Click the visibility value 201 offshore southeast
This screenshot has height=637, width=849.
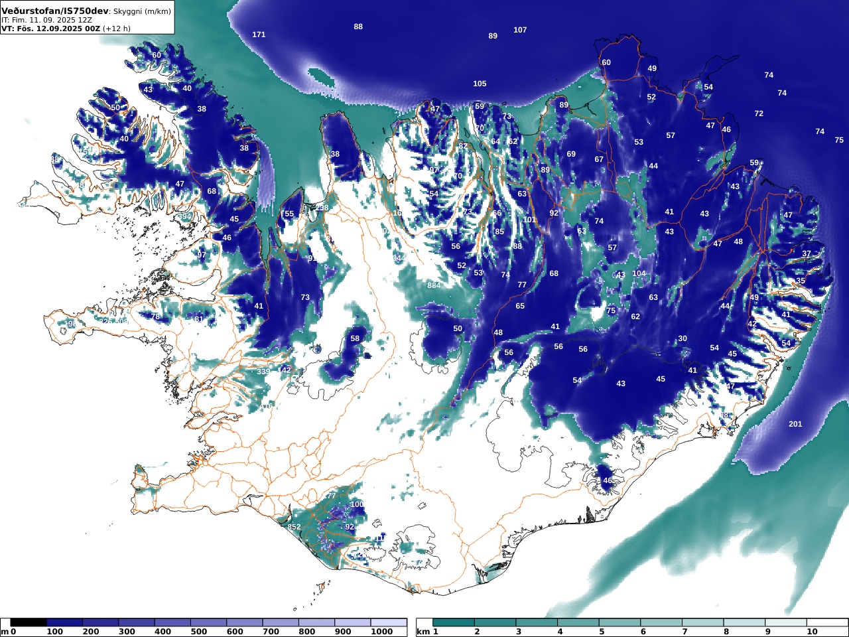coord(795,424)
